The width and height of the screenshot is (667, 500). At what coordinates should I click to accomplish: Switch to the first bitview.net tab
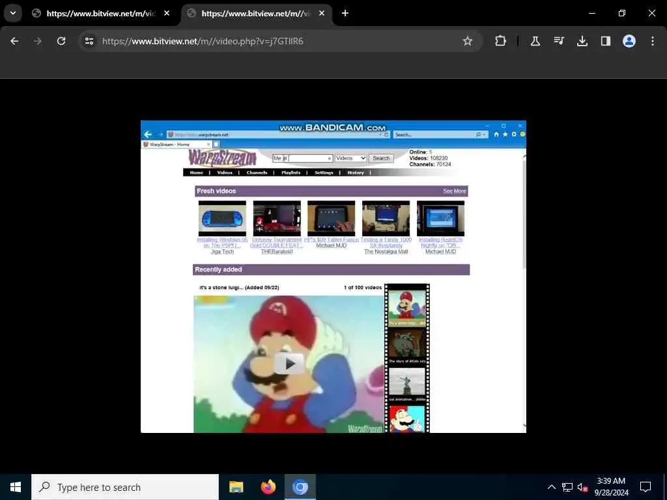(x=101, y=13)
